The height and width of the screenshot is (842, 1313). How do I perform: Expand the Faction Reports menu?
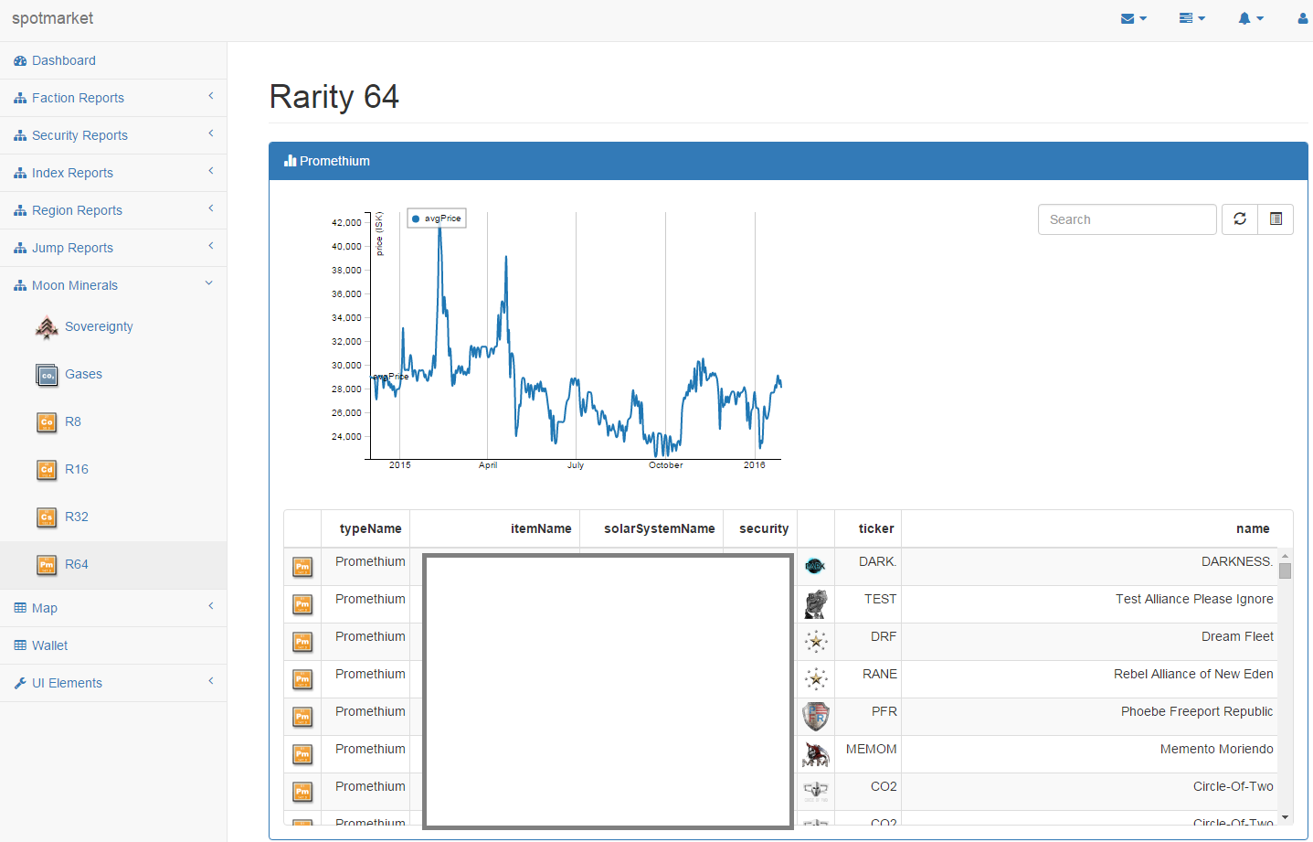78,98
